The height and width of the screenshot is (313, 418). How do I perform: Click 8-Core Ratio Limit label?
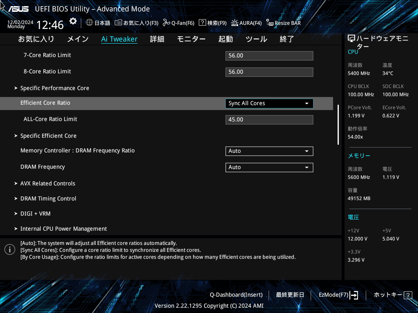tap(47, 71)
